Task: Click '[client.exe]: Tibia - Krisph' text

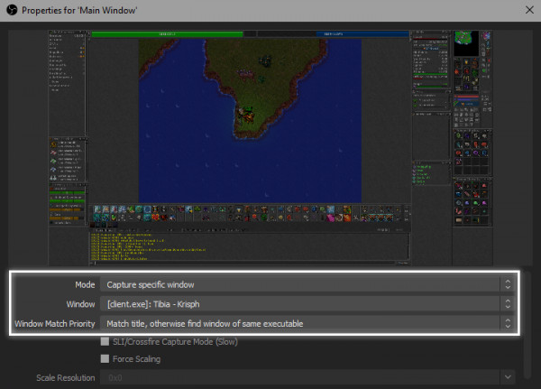Action: [x=153, y=304]
